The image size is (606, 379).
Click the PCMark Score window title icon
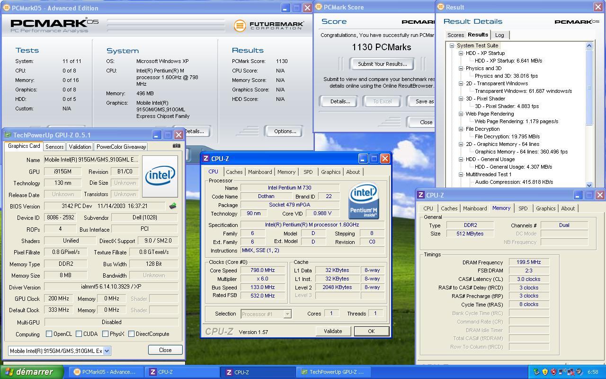coord(319,7)
